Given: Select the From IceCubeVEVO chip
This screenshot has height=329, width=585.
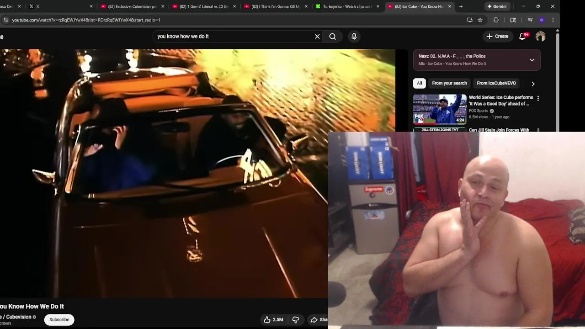Looking at the screenshot, I should (x=496, y=83).
